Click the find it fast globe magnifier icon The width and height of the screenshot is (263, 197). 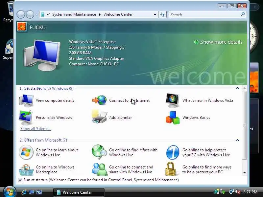pyautogui.click(x=99, y=152)
